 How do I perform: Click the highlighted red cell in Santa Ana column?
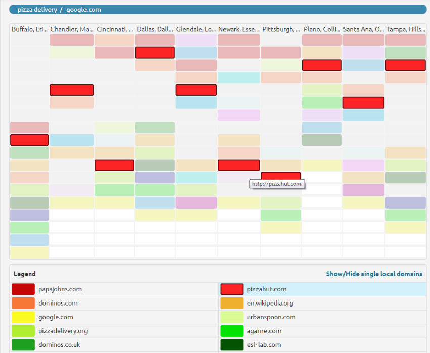pyautogui.click(x=364, y=103)
